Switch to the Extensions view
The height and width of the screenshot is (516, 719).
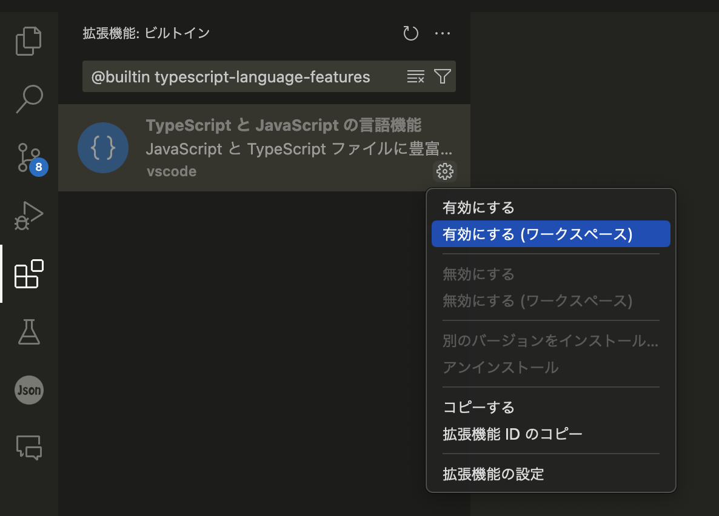click(28, 274)
